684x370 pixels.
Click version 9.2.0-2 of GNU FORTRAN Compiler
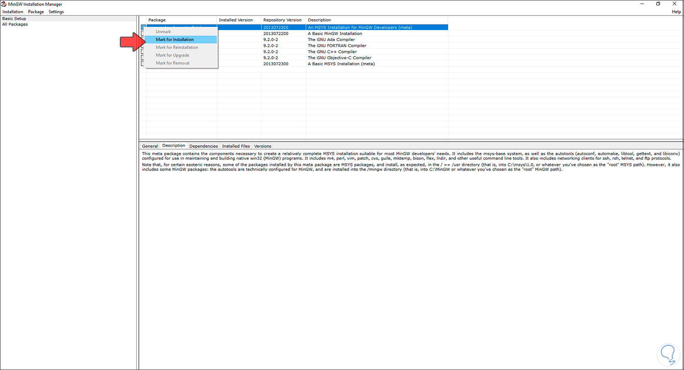(270, 46)
